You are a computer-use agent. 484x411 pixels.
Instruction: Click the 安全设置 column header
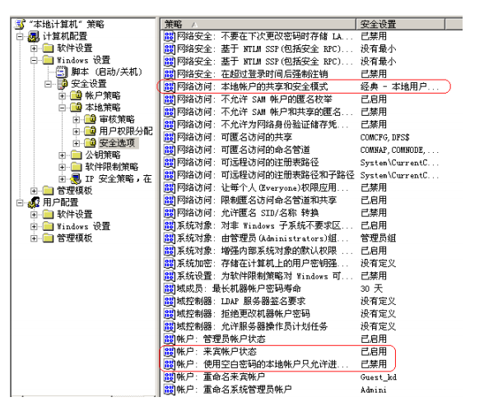coord(401,24)
